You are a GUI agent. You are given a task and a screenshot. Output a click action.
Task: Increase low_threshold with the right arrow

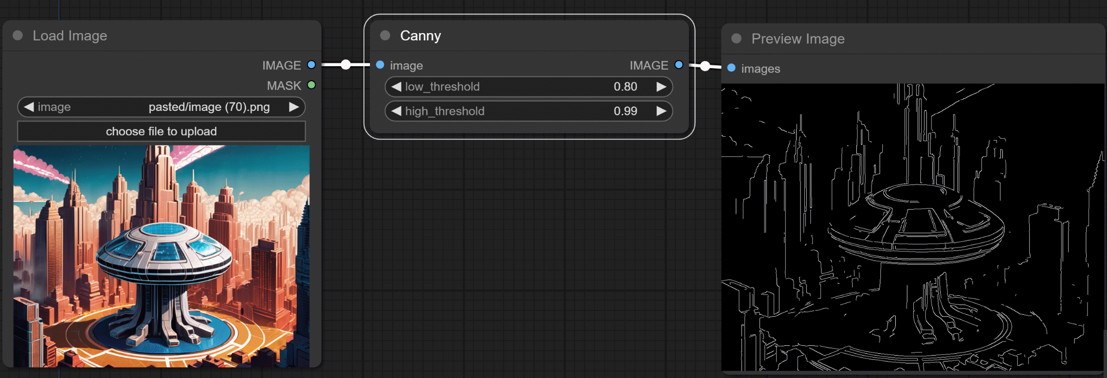(x=661, y=87)
